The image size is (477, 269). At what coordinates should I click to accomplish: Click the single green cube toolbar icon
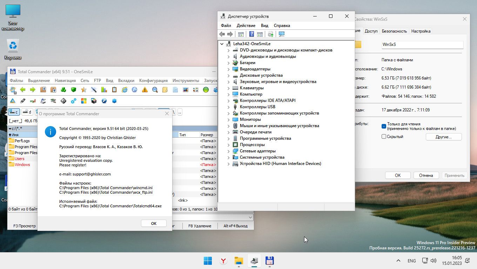point(74,90)
